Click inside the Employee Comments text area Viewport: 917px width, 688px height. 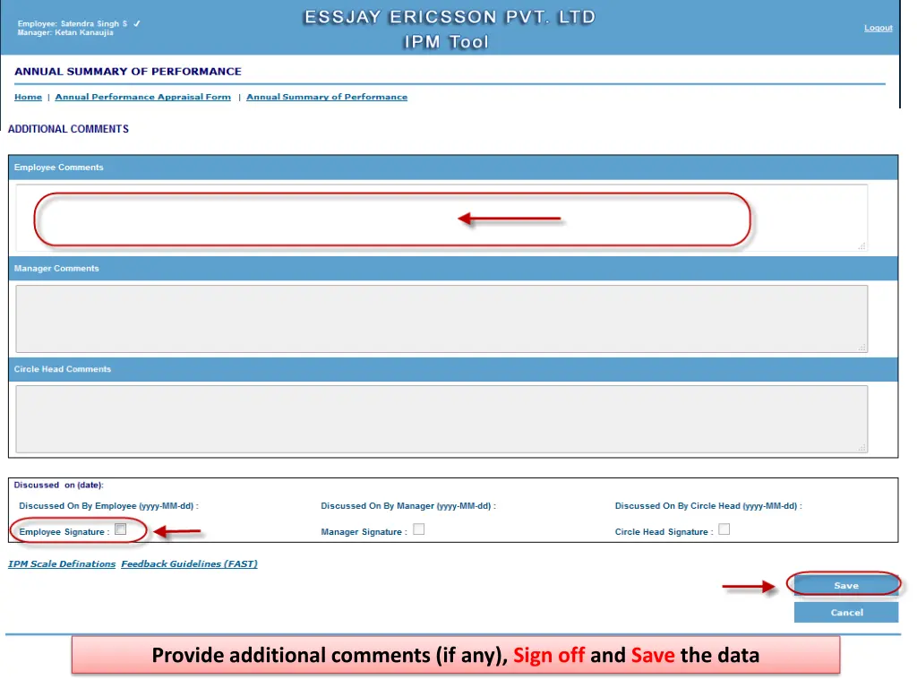[441, 219]
